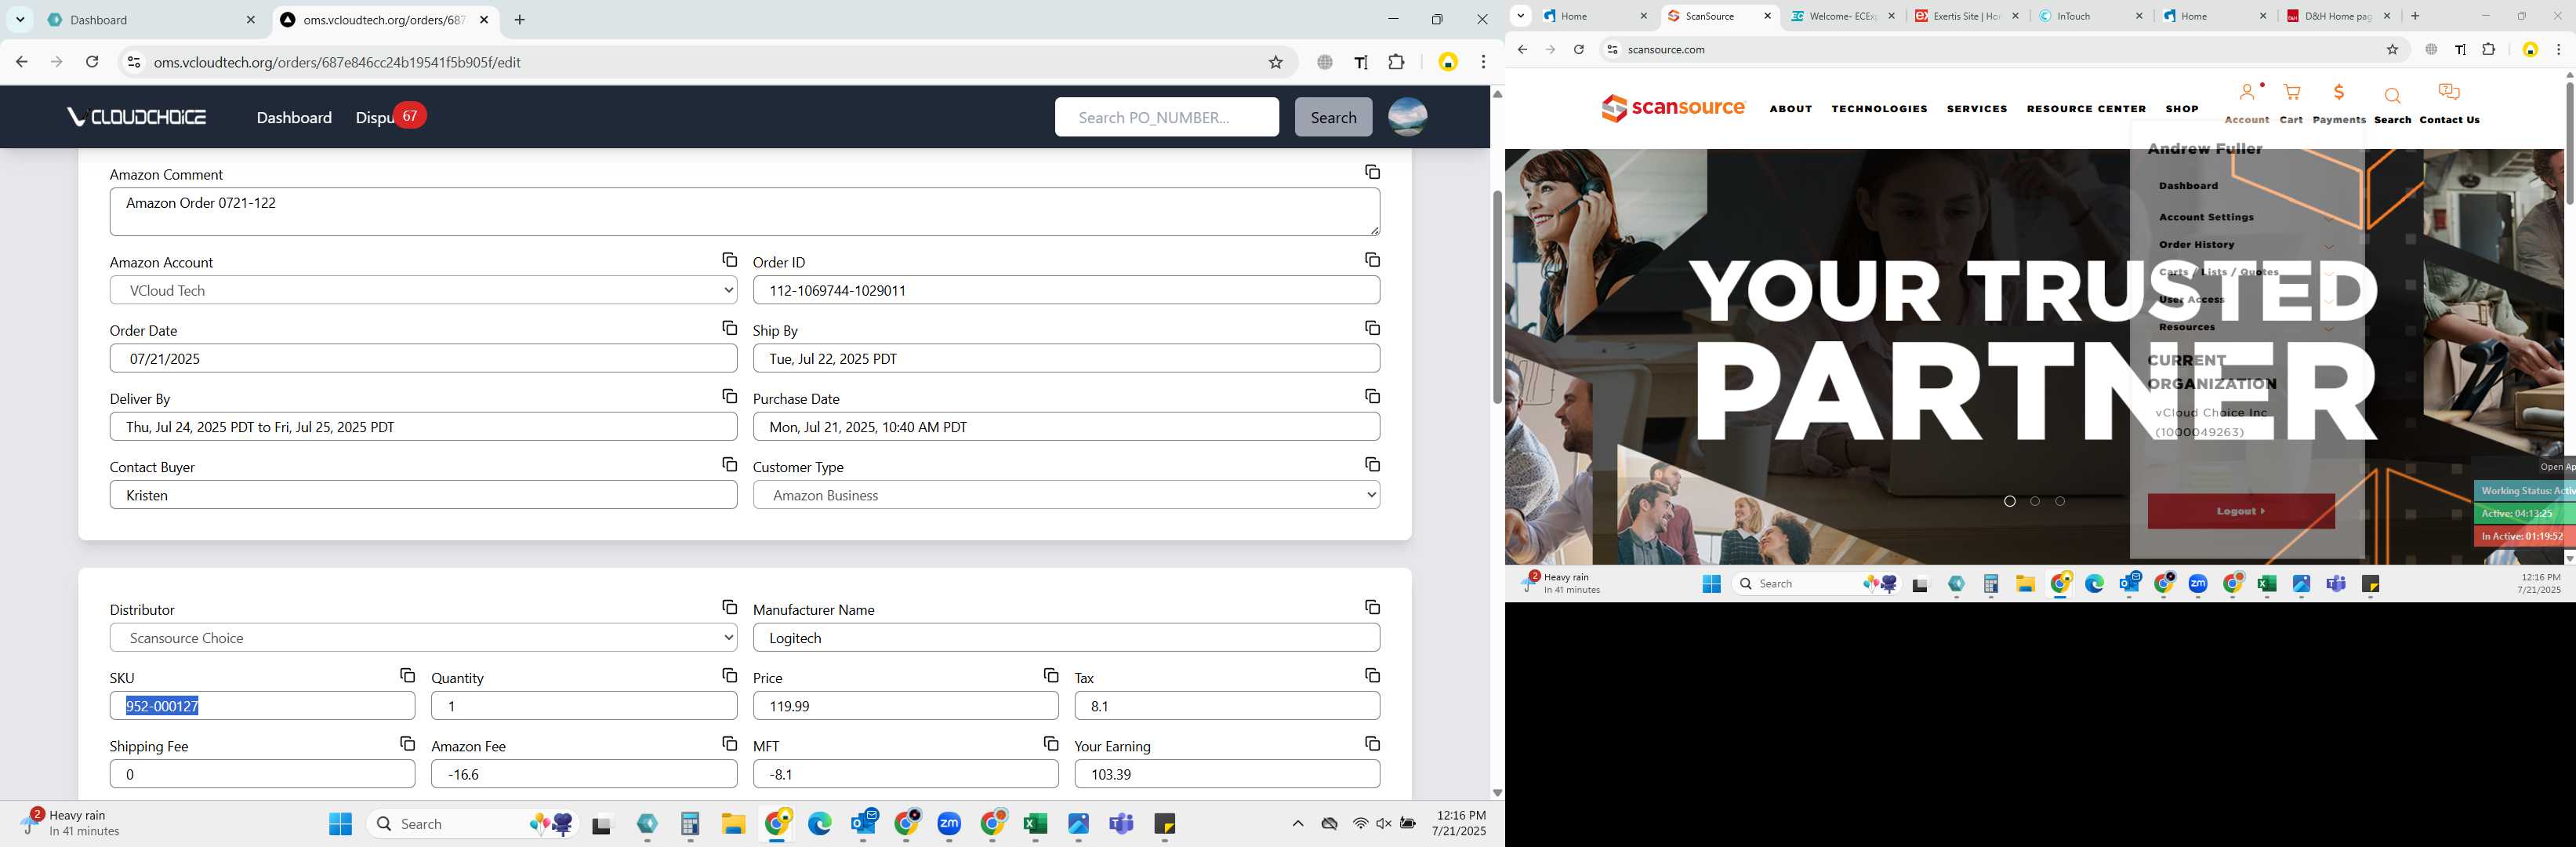The height and width of the screenshot is (847, 2576).
Task: Open the Distributor dropdown showing Scansource Choice
Action: pyautogui.click(x=423, y=638)
